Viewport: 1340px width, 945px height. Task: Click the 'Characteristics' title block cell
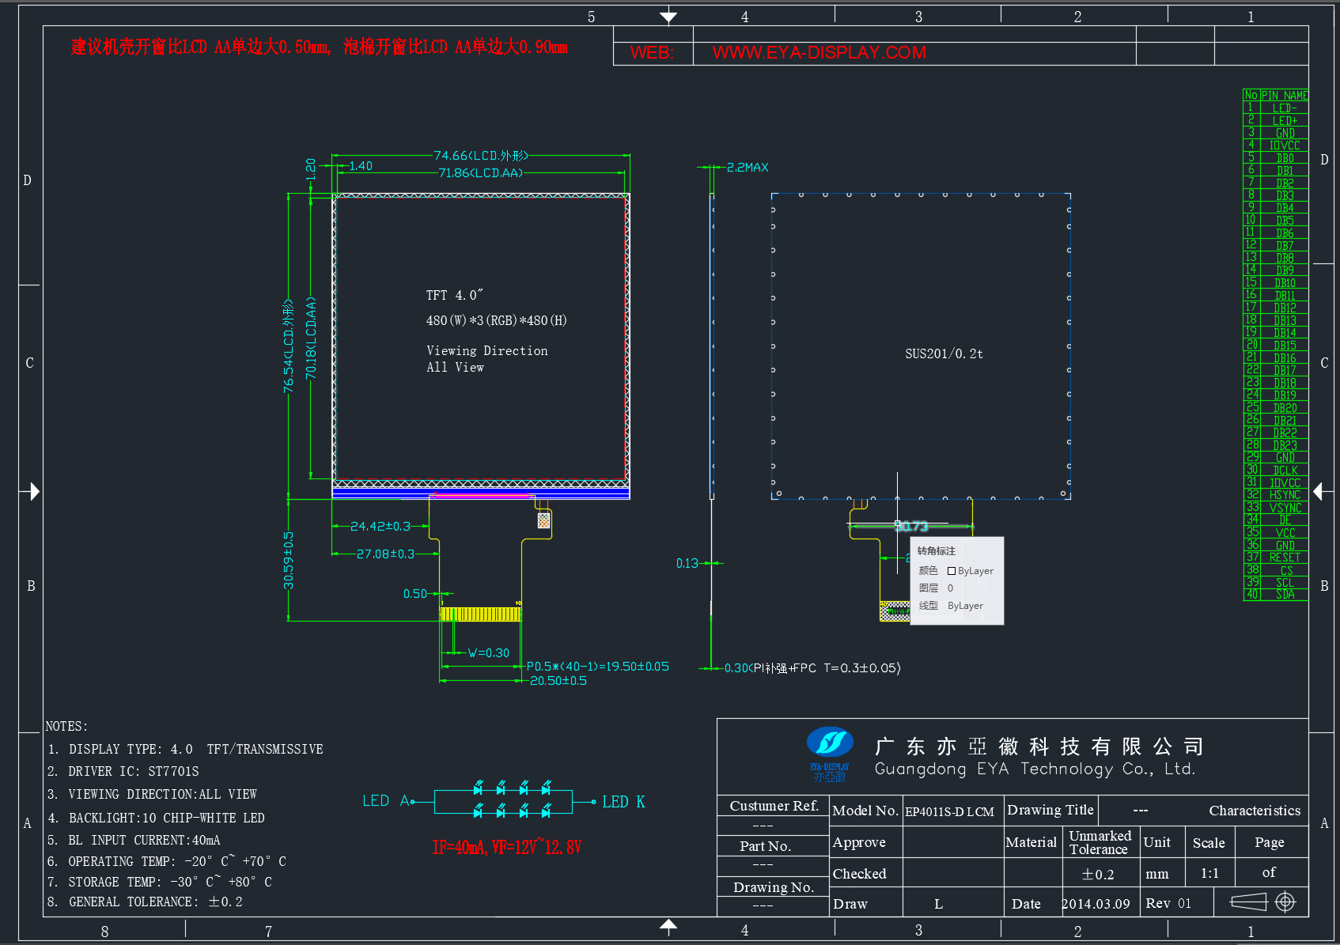coord(1255,811)
